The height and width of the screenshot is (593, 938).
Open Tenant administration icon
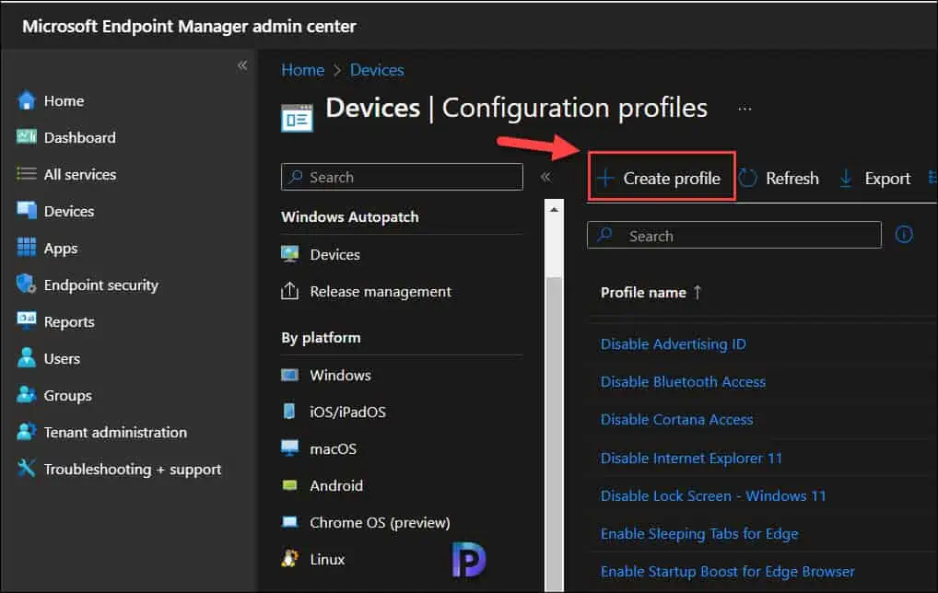point(27,432)
